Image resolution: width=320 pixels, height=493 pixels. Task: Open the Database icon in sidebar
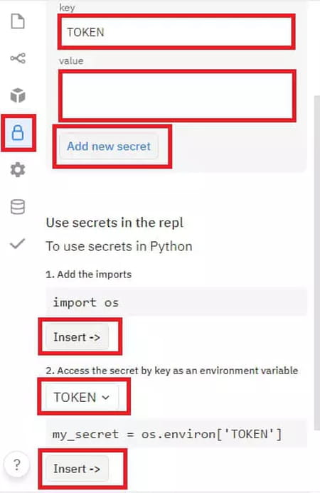[18, 206]
